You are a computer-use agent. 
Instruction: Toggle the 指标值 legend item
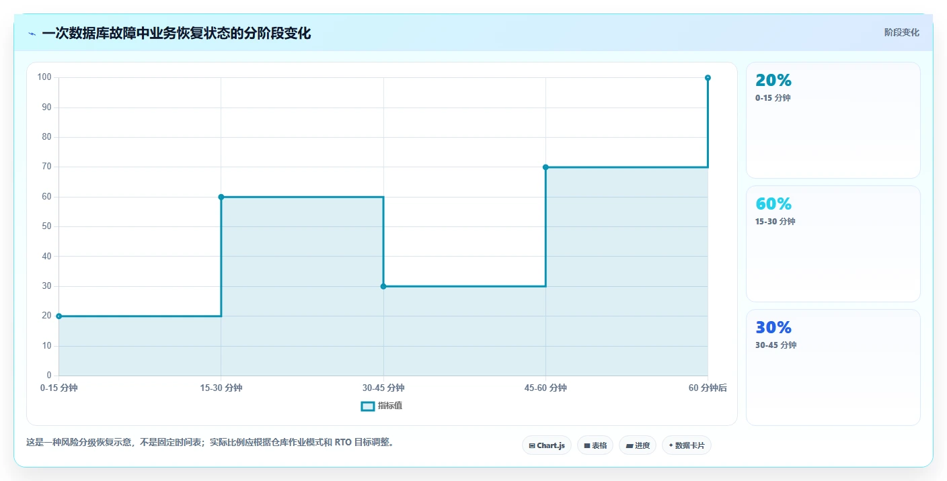tap(382, 406)
